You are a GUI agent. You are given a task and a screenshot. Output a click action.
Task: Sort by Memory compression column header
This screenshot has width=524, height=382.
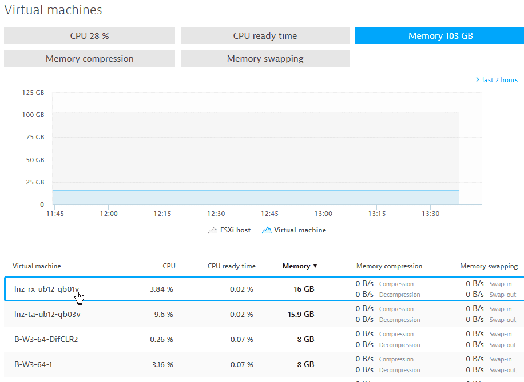click(x=389, y=266)
